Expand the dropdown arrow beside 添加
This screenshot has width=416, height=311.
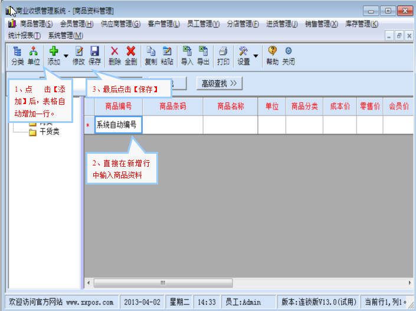pos(66,57)
